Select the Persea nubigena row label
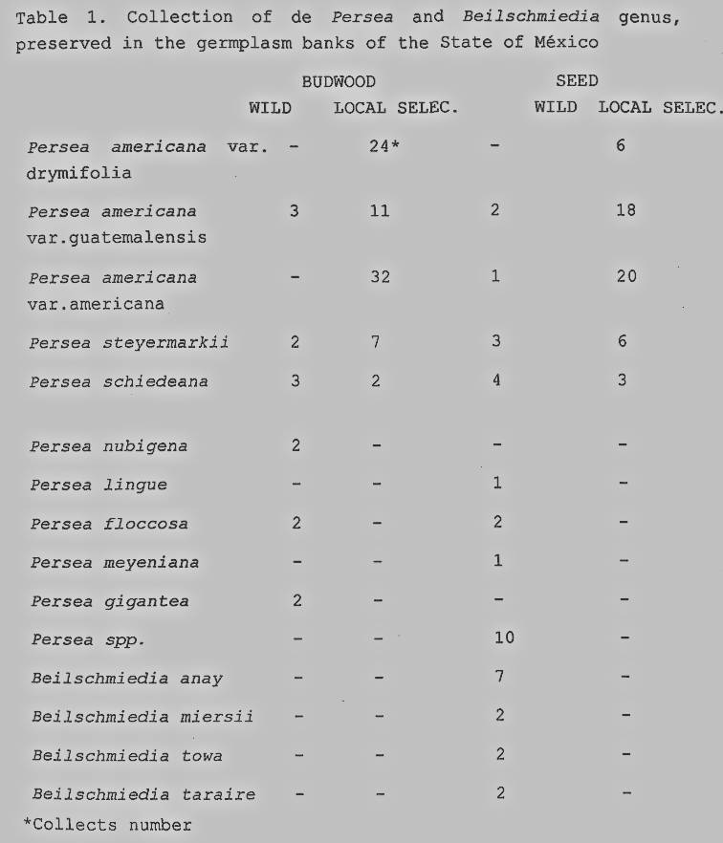 (x=109, y=446)
